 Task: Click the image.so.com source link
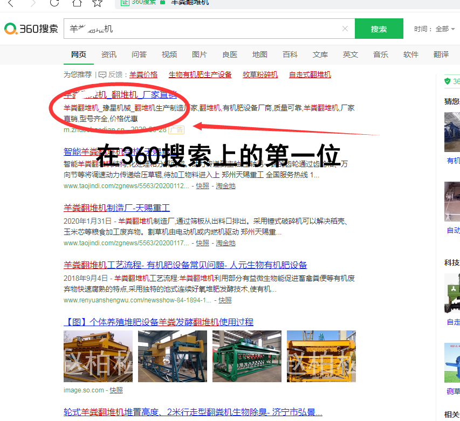tap(84, 390)
